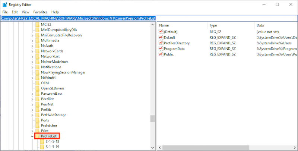Click the ProgramData string value icon
The image size is (298, 151).
click(161, 48)
